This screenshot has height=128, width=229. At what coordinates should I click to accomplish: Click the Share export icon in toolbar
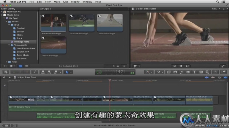(223, 72)
